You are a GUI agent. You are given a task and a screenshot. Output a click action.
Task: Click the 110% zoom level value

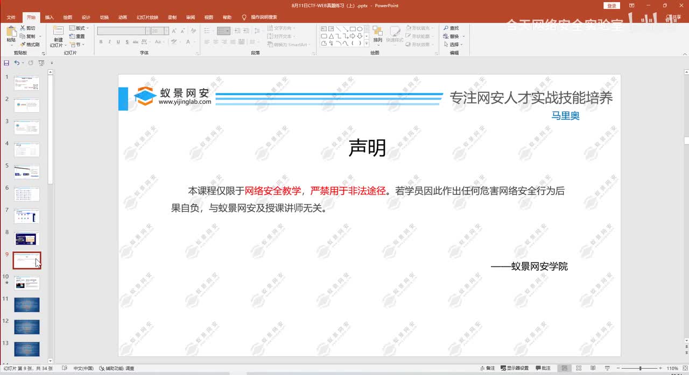(672, 368)
